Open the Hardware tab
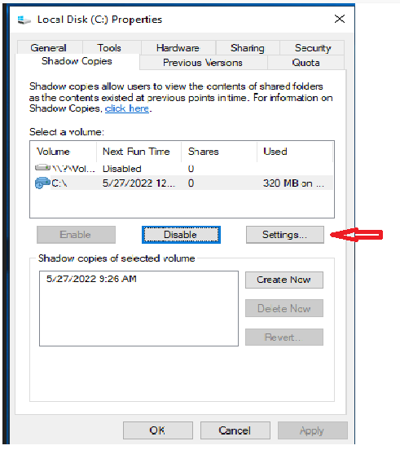Screen dimensions: 400x450 [178, 47]
